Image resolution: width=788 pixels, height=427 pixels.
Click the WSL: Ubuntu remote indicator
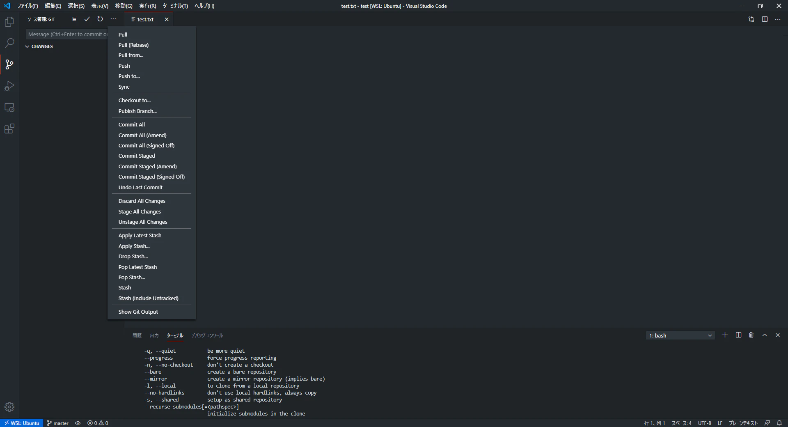22,423
